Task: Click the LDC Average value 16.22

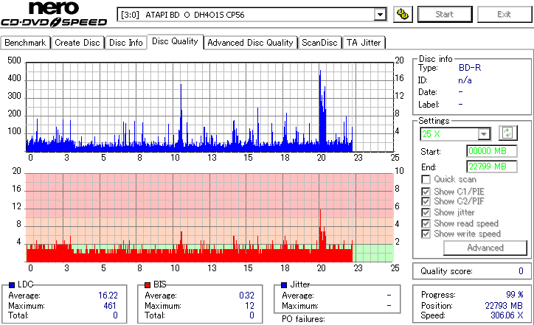Action: 108,296
